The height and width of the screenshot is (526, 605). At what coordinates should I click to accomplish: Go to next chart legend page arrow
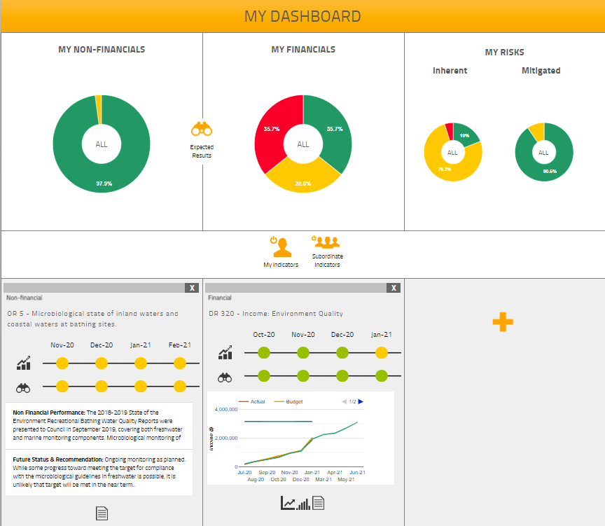[361, 402]
